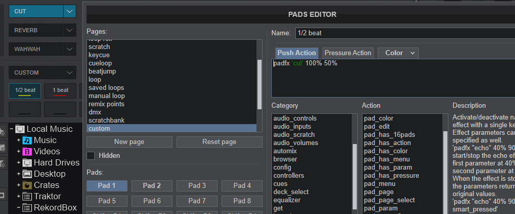Screen dimensions: 515x214
Task: Toggle the Hidden checkbox
Action: click(x=91, y=156)
